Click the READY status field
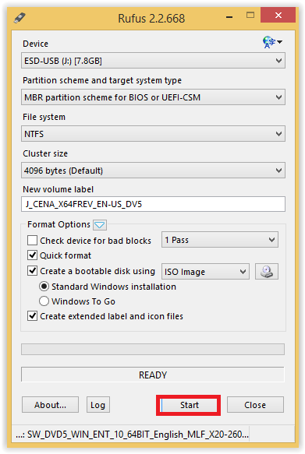 153,375
